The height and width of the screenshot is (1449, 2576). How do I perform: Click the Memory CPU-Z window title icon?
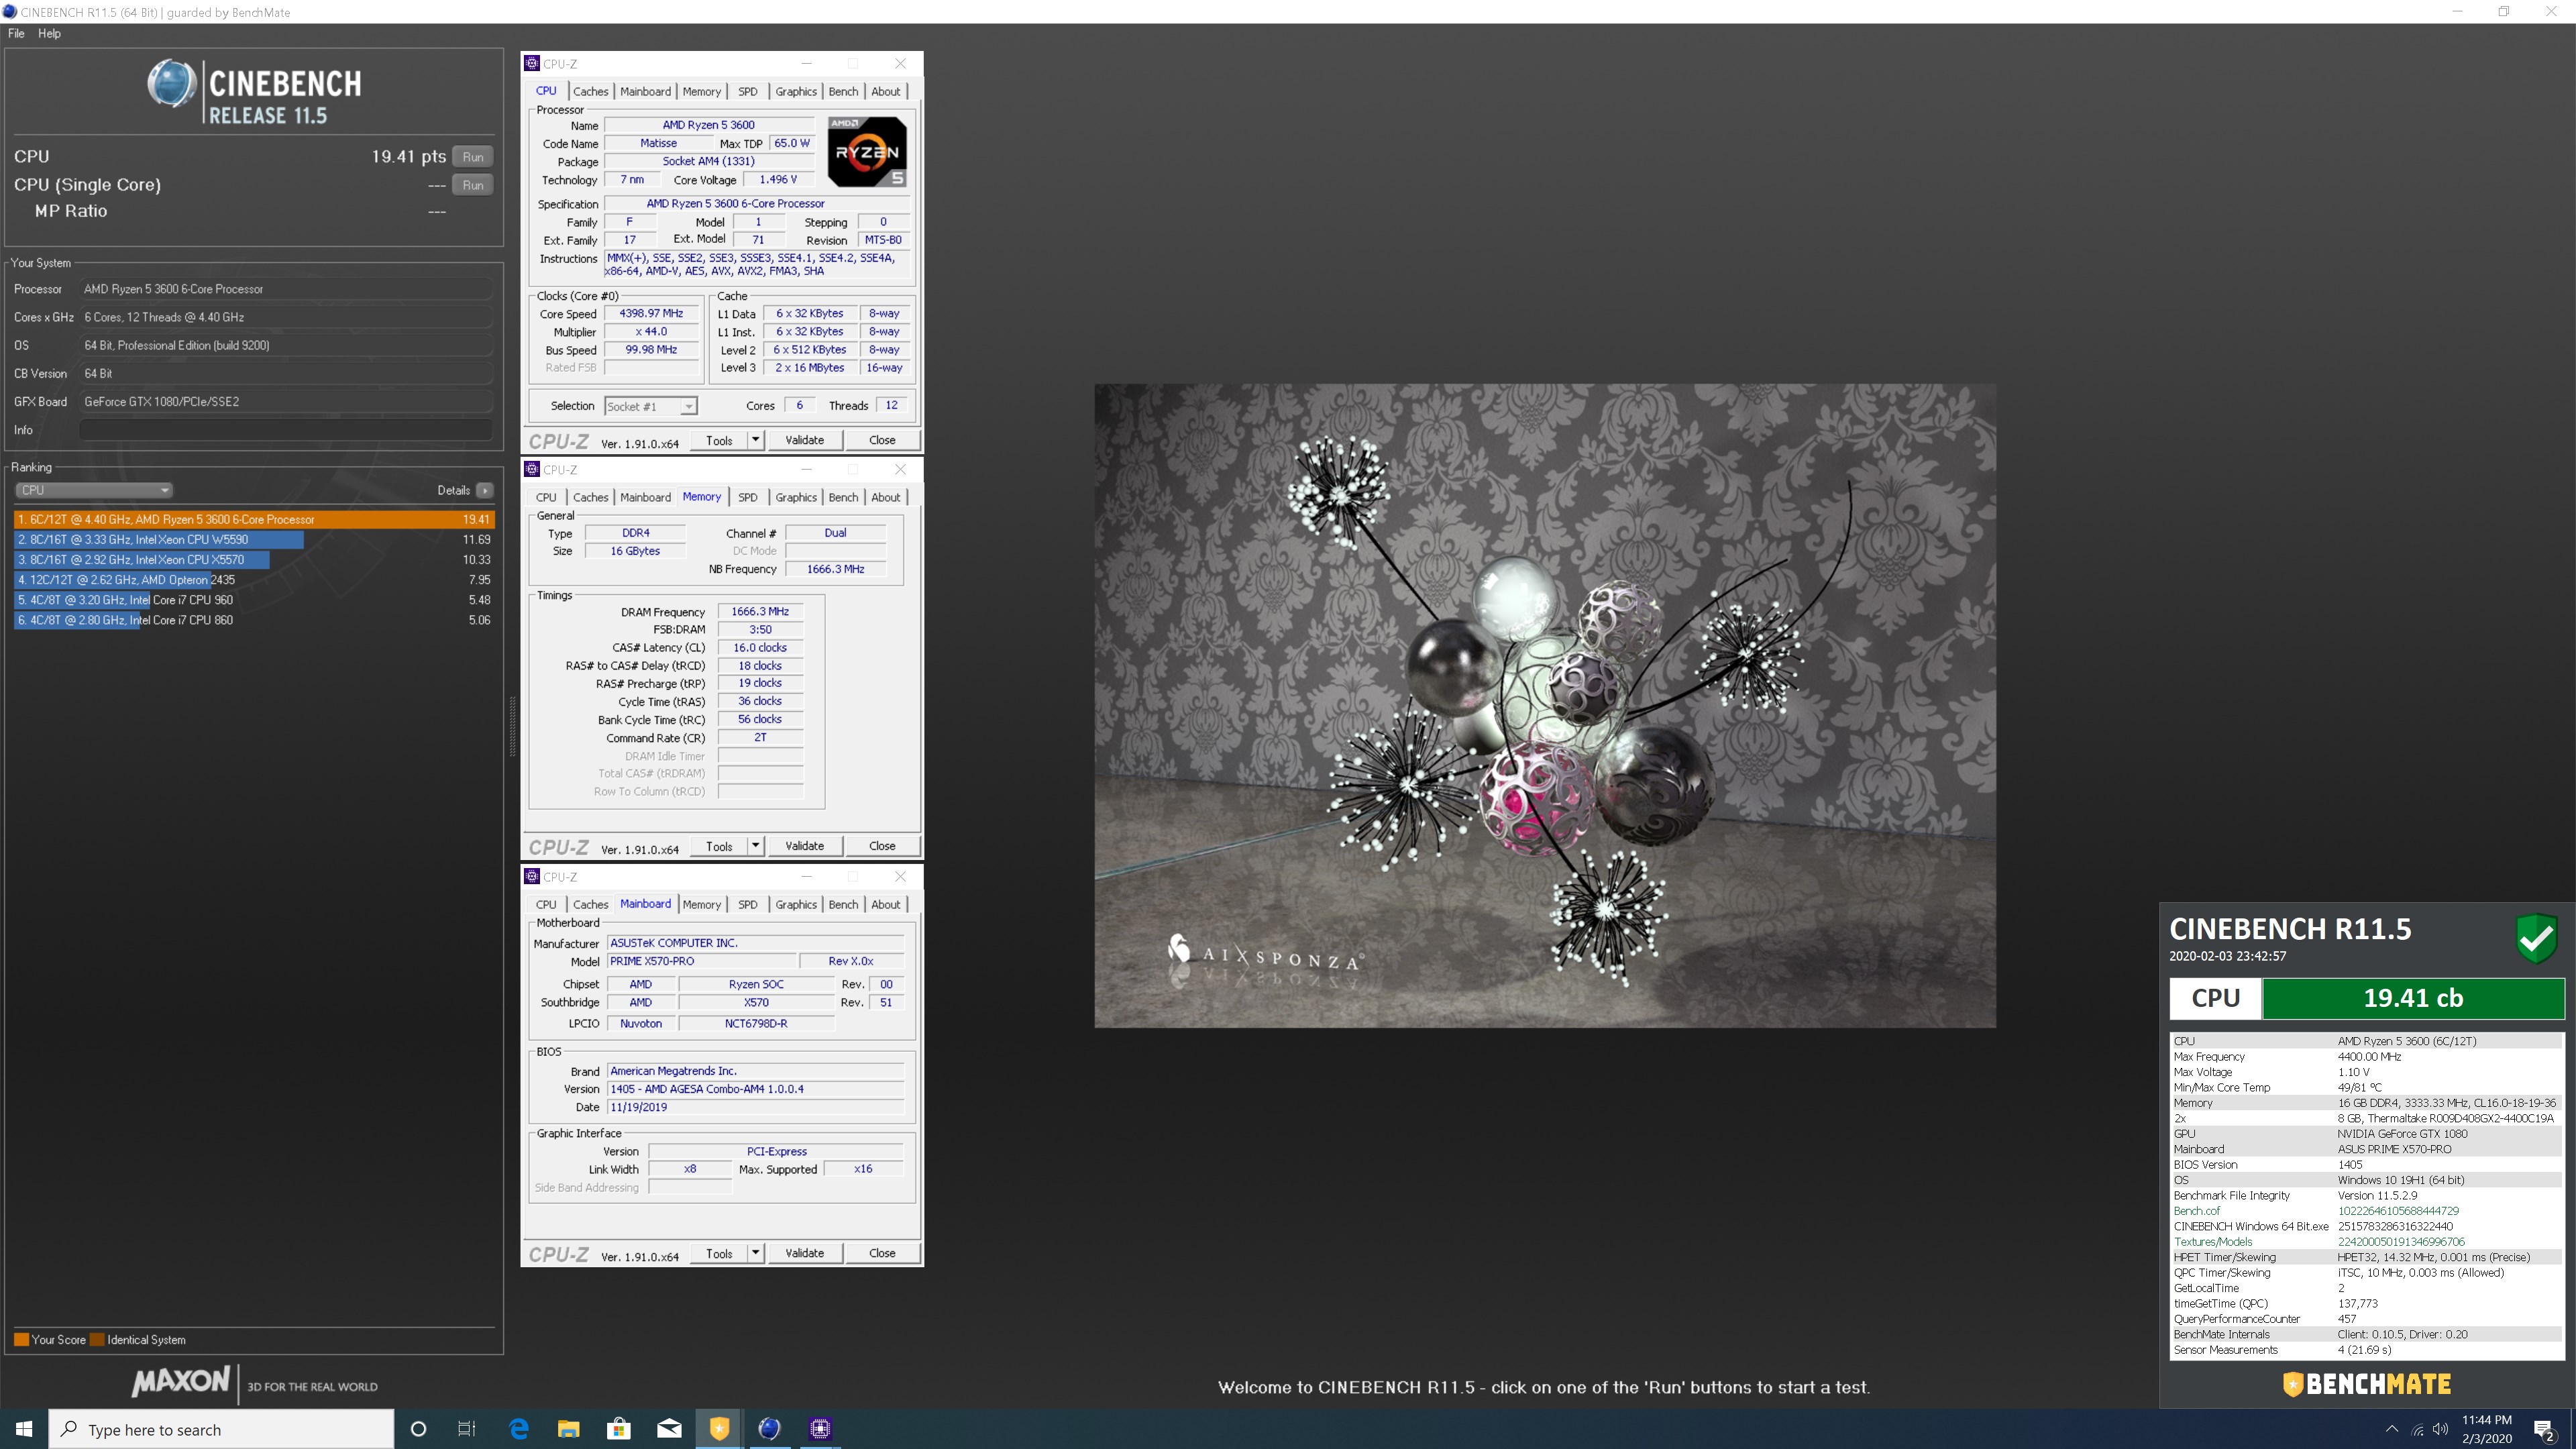[533, 469]
